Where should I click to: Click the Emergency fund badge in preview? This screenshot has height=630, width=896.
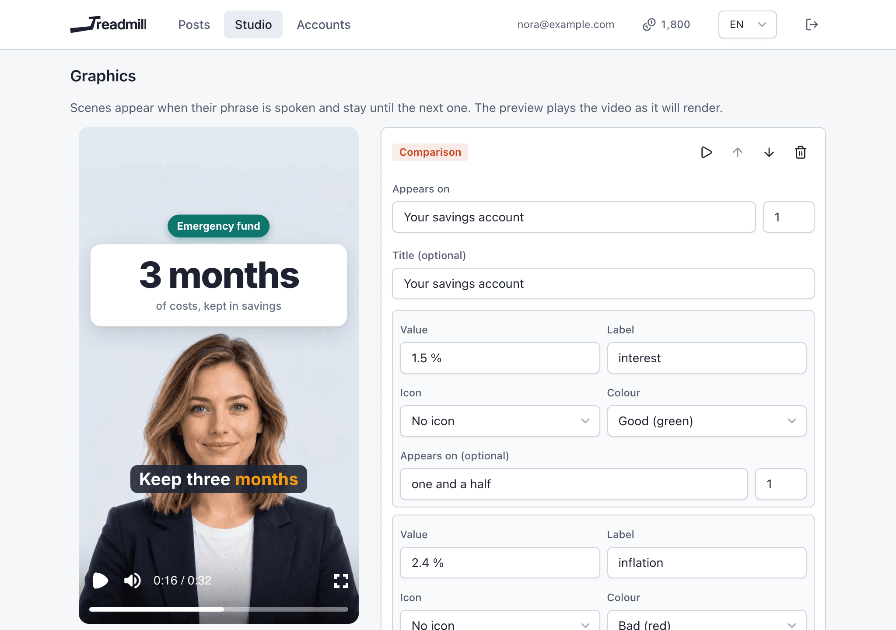(x=218, y=226)
